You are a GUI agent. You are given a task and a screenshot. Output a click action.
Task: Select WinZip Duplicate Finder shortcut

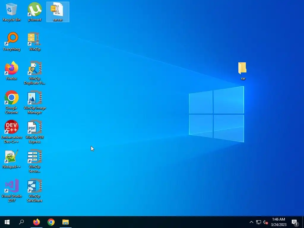[x=34, y=73]
